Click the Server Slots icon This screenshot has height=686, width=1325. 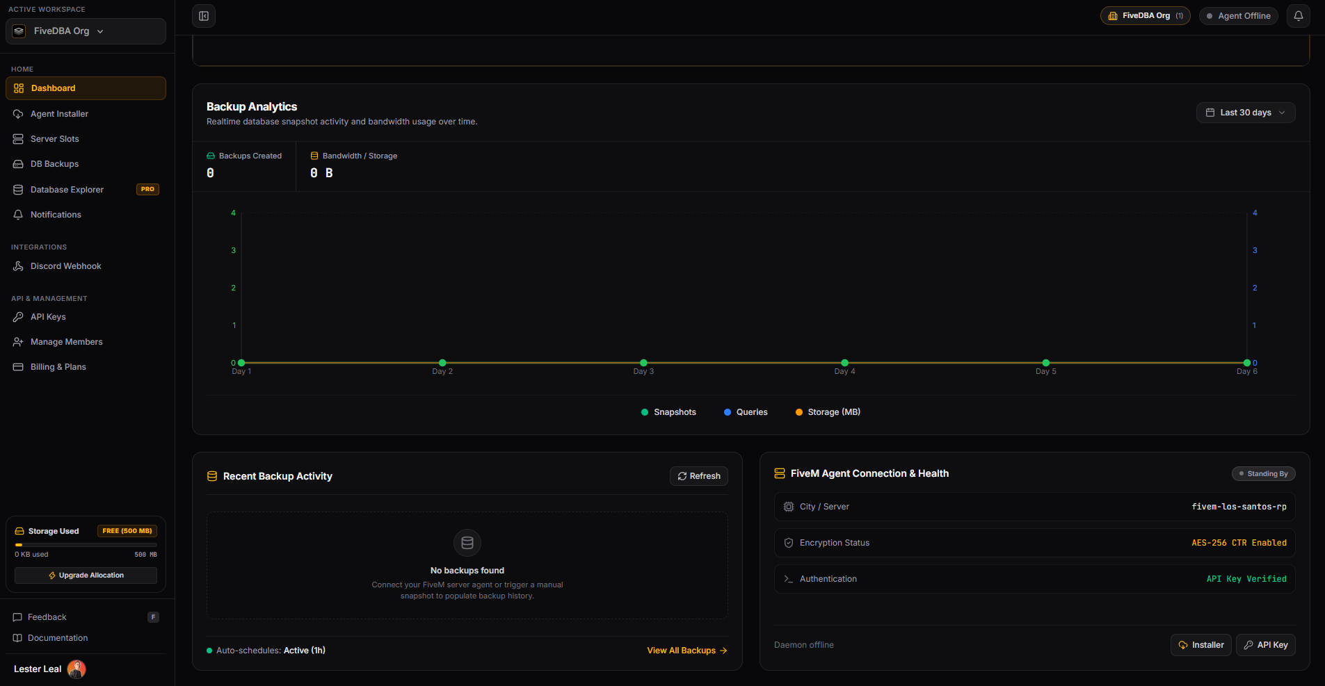click(x=18, y=139)
